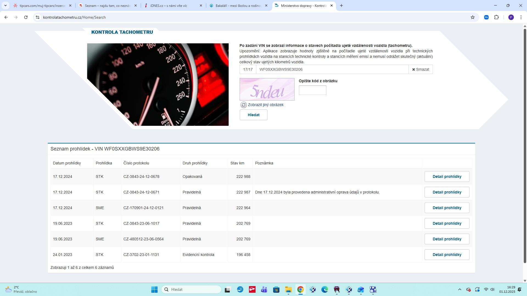527x296 pixels.
Task: Click the page vertical scrollbar
Action: click(x=525, y=145)
